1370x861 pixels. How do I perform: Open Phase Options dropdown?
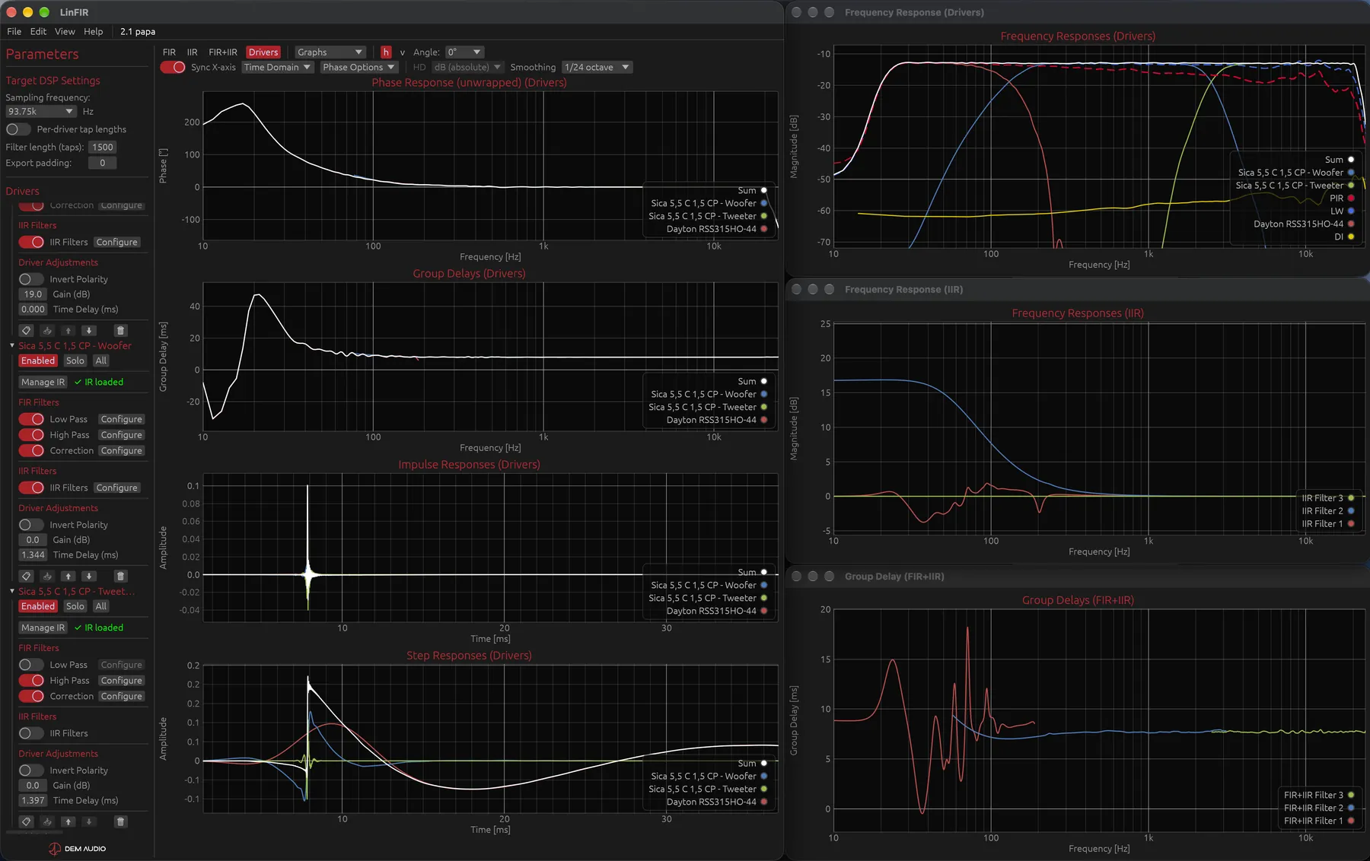358,67
